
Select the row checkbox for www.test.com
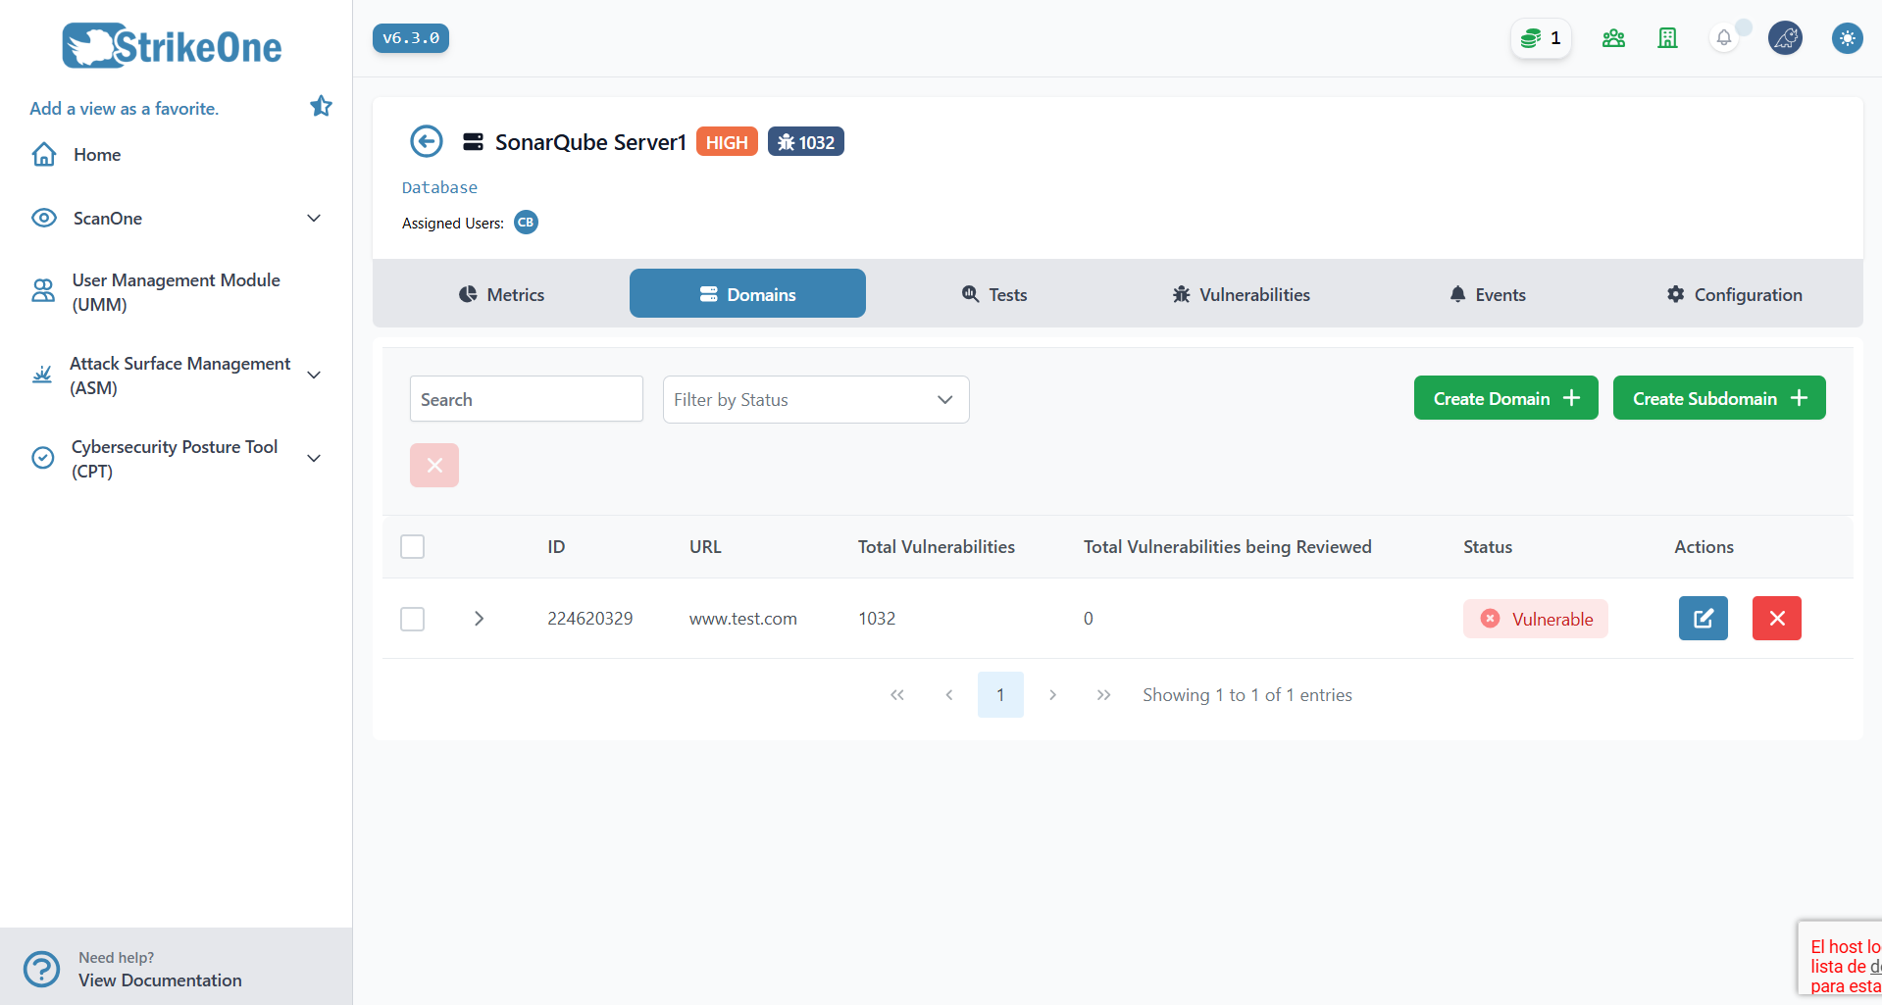point(412,619)
